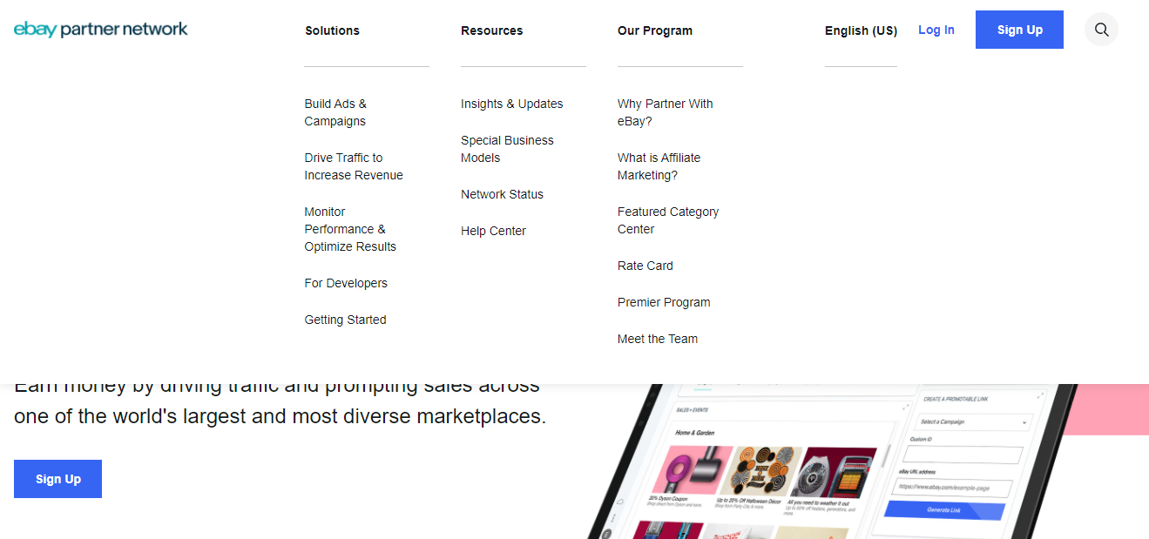Viewport: 1149px width, 539px height.
Task: Open the Resources menu
Action: tap(492, 30)
